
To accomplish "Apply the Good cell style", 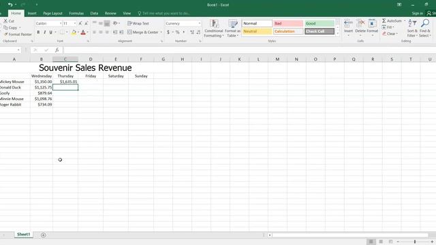I will click(x=320, y=23).
